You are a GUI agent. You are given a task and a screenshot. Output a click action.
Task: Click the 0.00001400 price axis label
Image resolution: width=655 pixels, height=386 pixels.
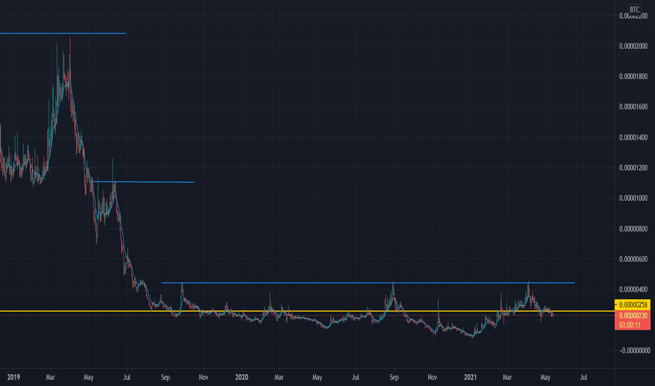pyautogui.click(x=633, y=138)
